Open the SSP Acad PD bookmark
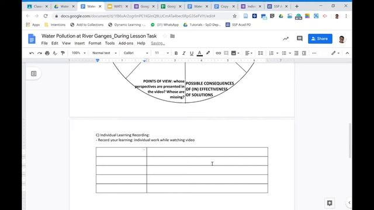 (238, 24)
